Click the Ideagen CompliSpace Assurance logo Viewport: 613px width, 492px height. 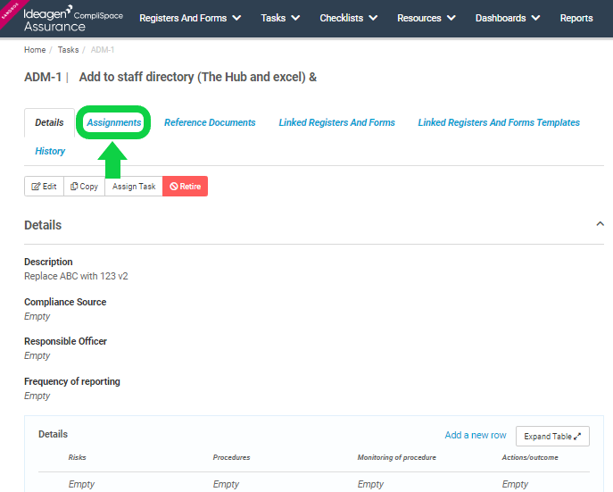tap(73, 19)
